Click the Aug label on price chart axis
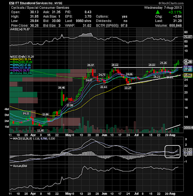 (172, 135)
